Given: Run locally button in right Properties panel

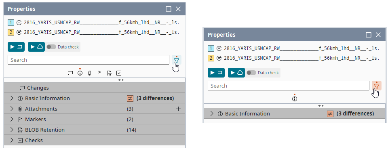Looking at the screenshot, I should tap(216, 73).
